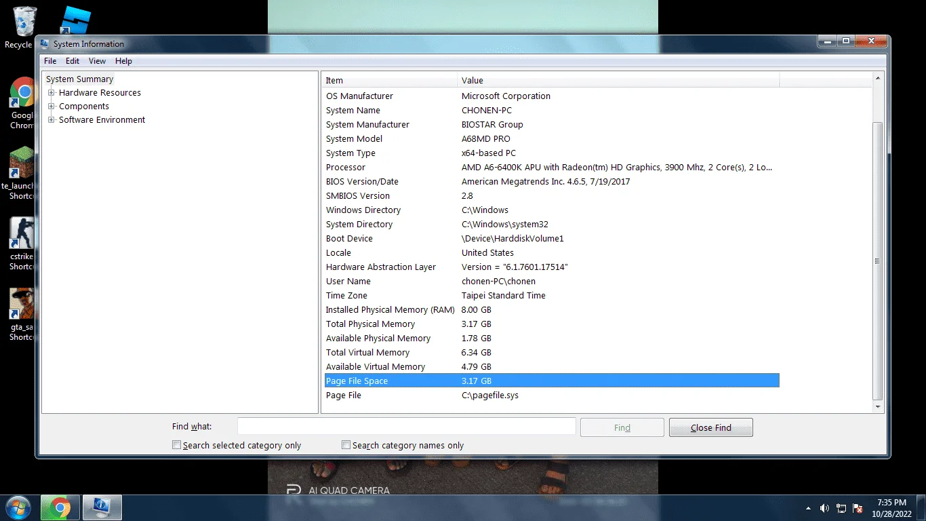Select the System Directory row
Viewport: 926px width, 521px height.
551,225
